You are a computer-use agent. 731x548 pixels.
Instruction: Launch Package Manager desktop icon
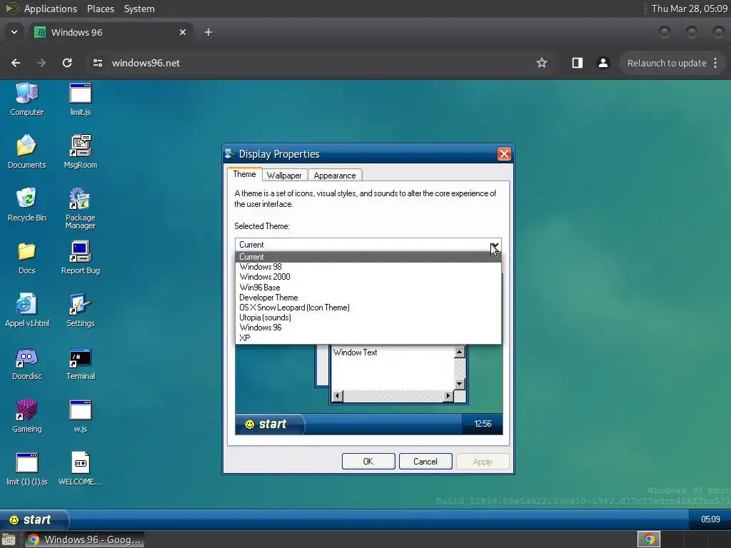(80, 208)
